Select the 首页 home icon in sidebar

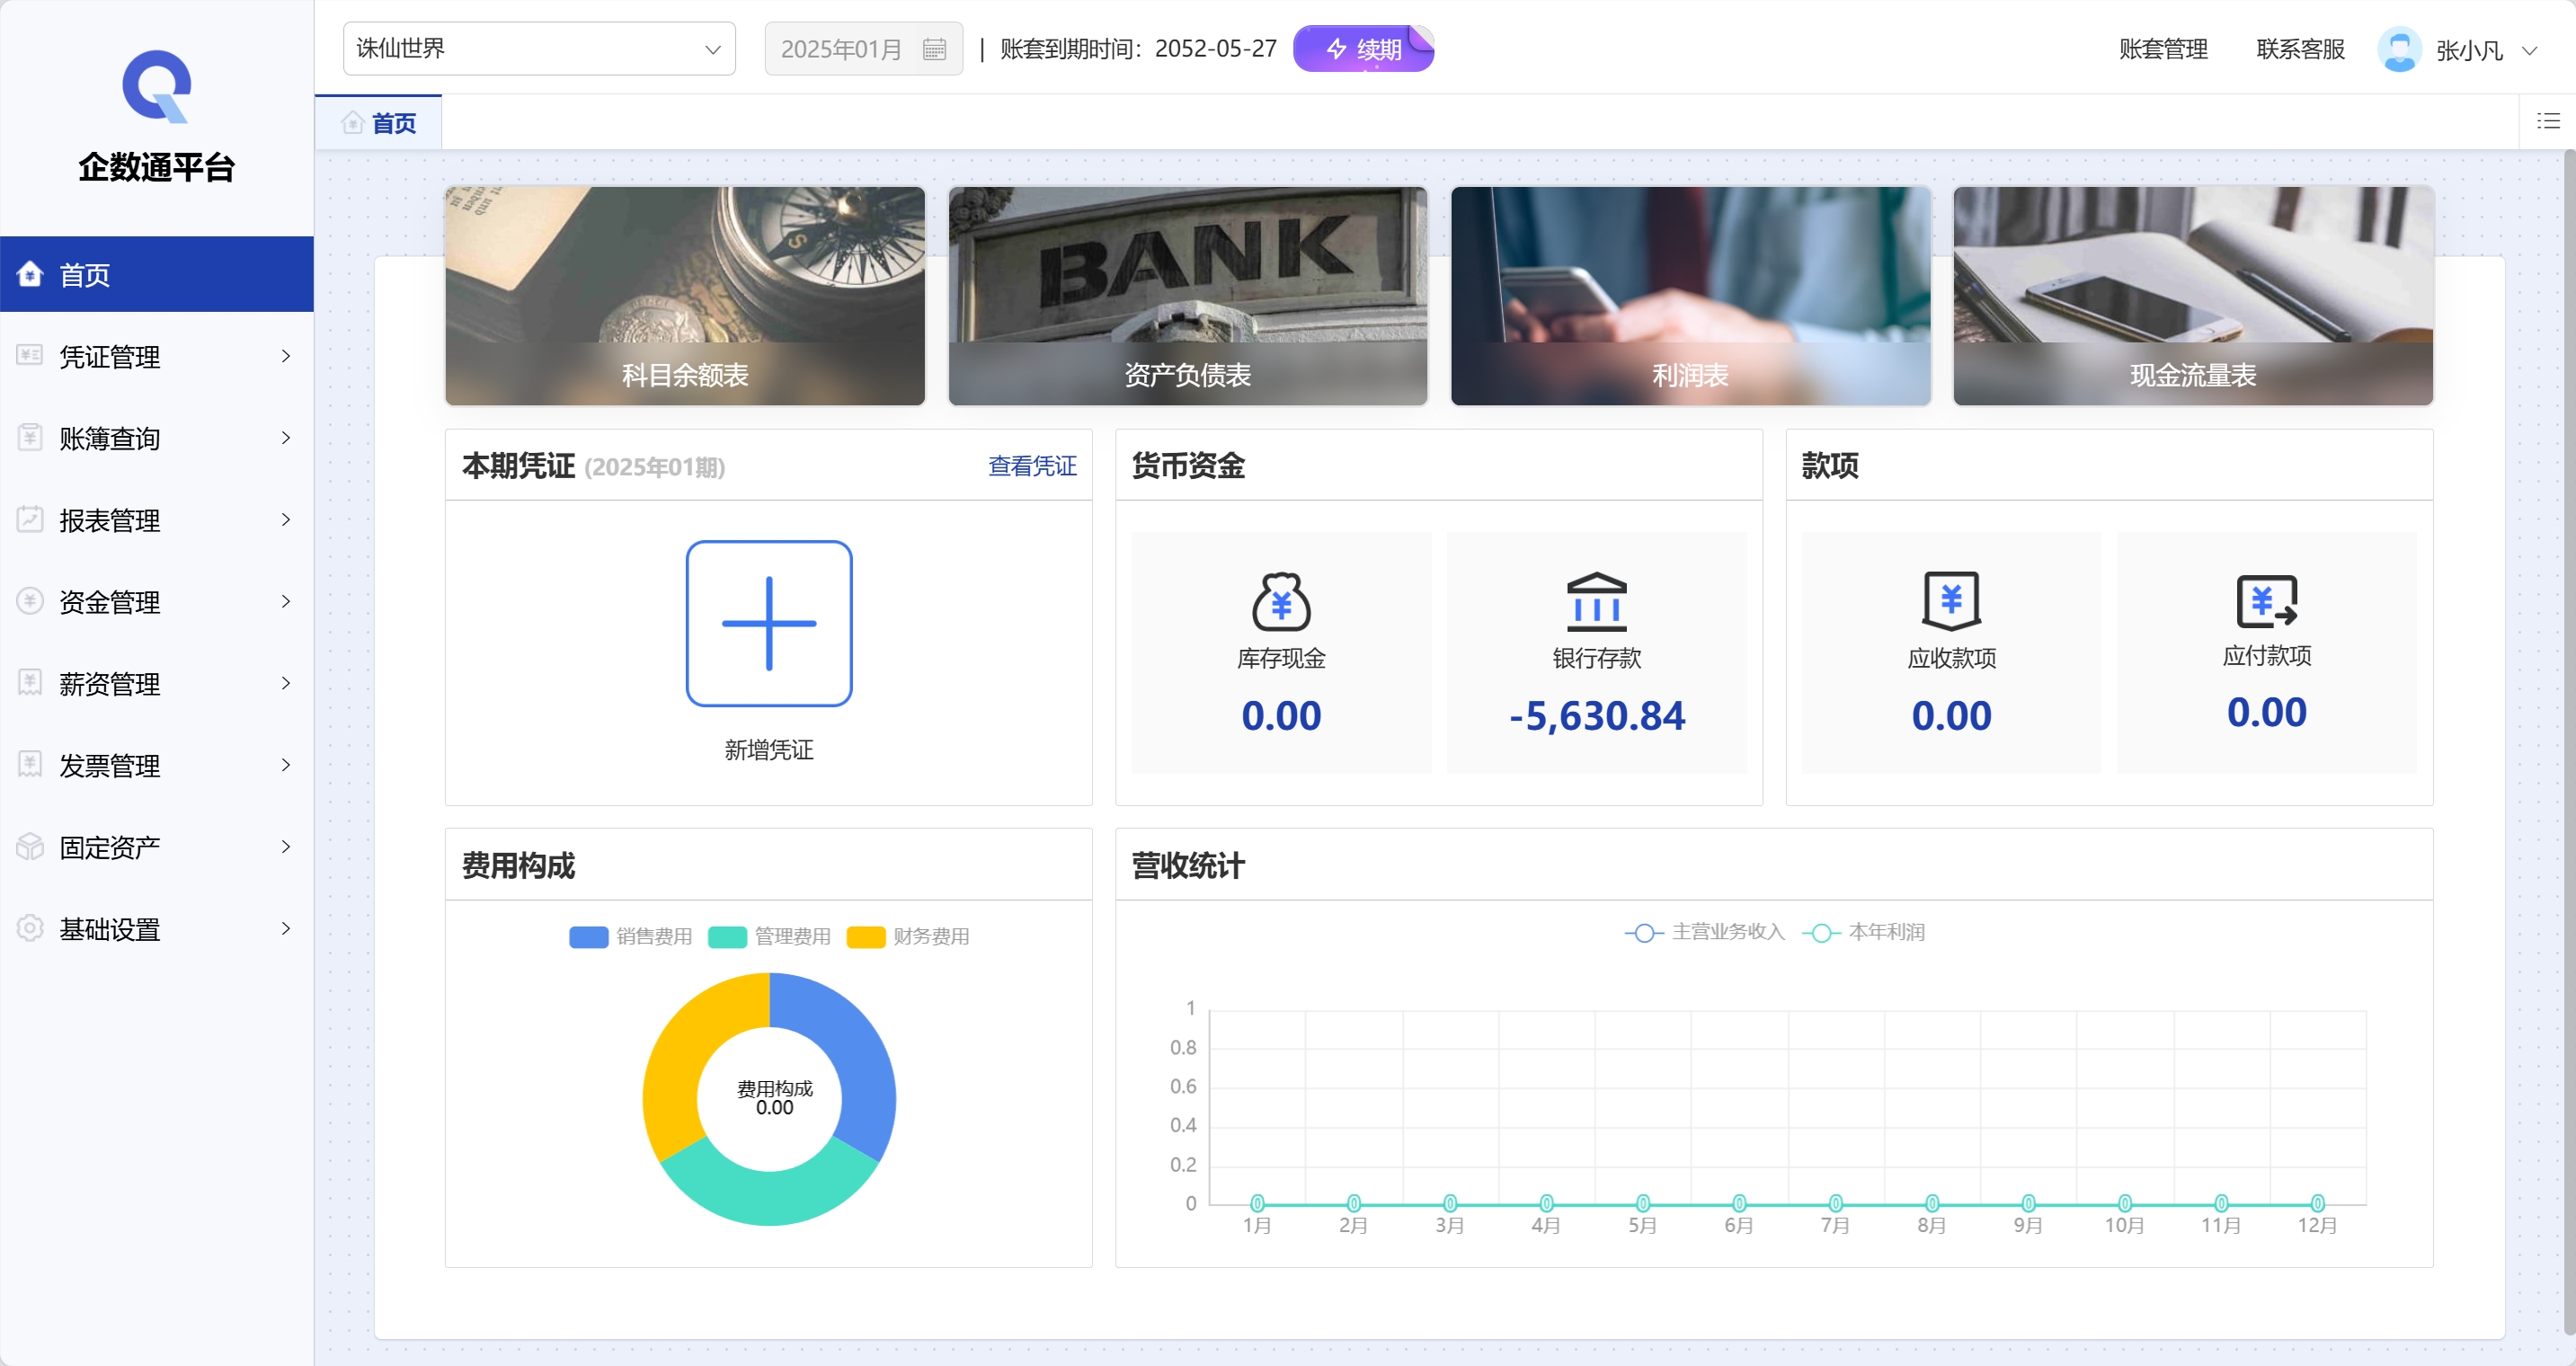(x=29, y=274)
